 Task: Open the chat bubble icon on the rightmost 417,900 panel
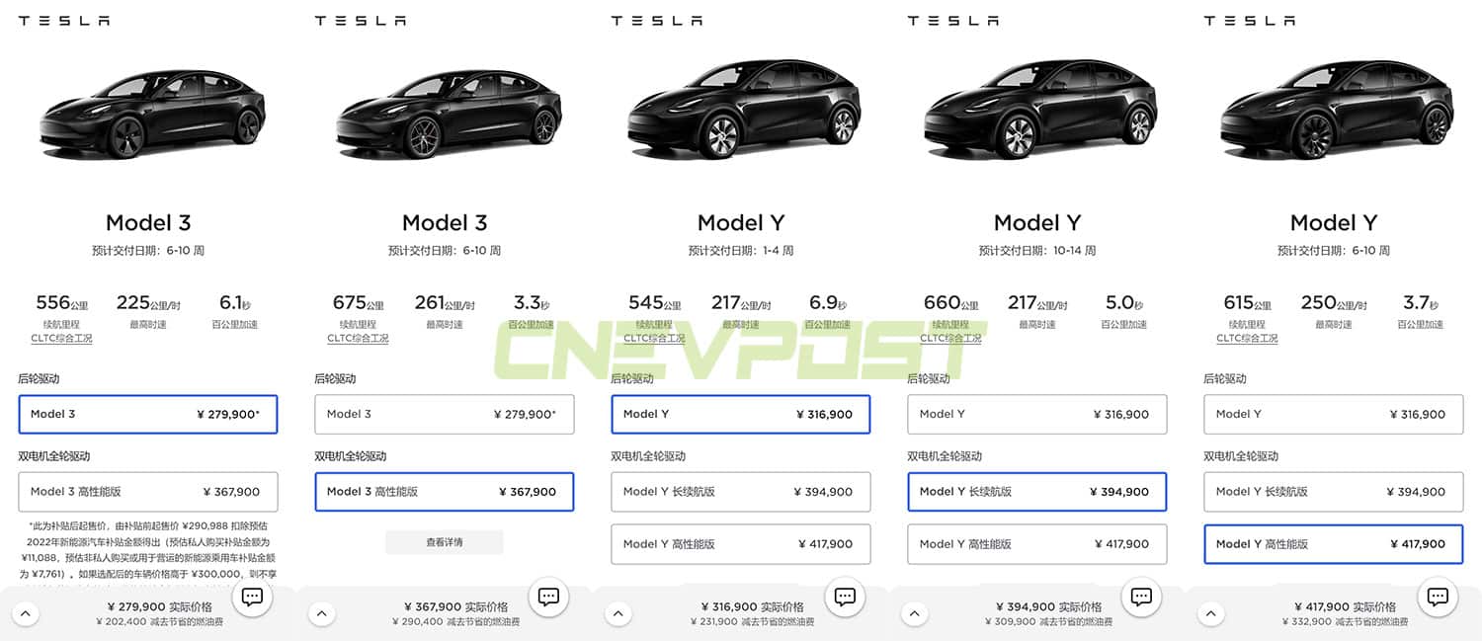click(1438, 597)
